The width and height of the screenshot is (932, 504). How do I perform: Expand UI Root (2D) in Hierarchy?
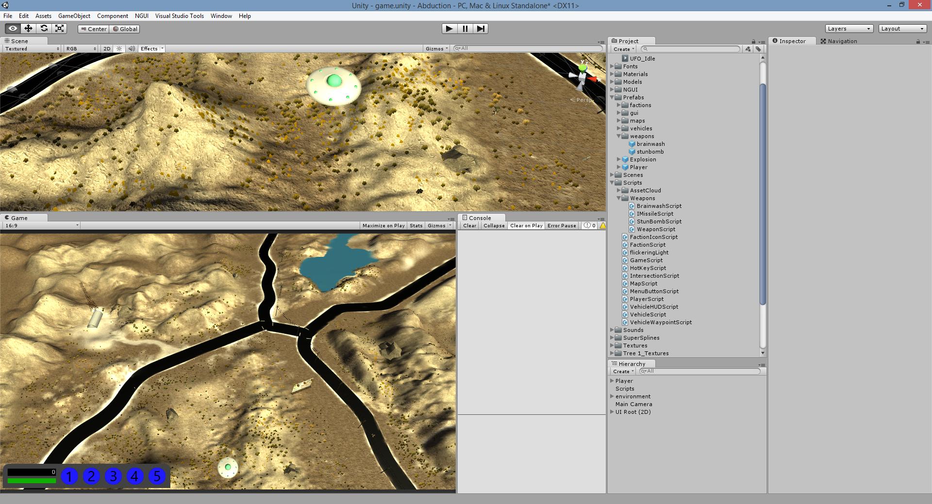coord(612,412)
